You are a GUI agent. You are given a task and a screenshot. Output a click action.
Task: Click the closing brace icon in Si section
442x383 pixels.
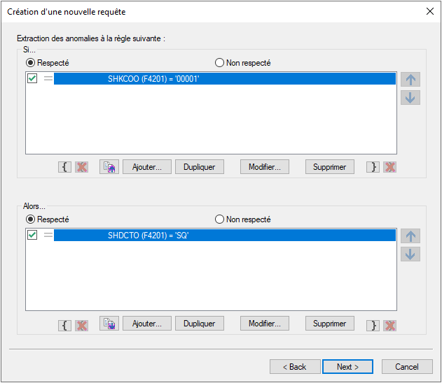pos(375,167)
